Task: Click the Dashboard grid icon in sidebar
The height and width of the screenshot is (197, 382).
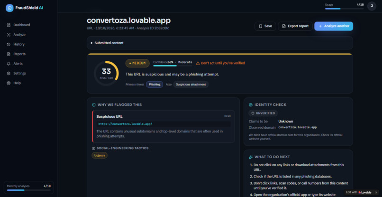Action: click(9, 25)
